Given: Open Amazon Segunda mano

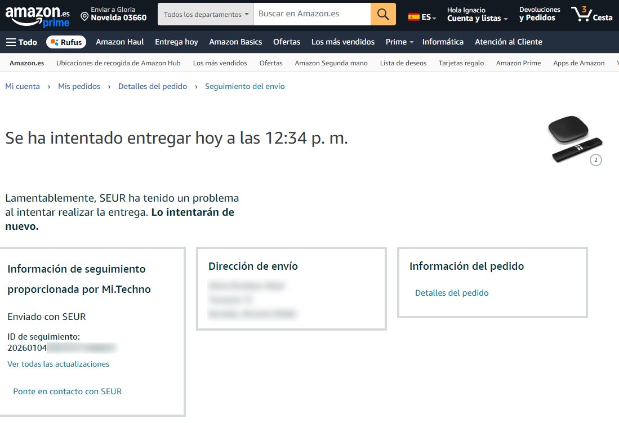Looking at the screenshot, I should (x=331, y=63).
